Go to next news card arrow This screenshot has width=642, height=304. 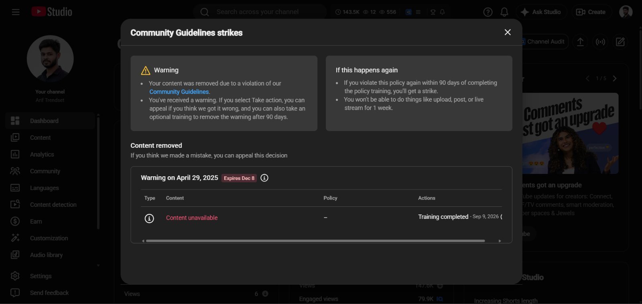(615, 78)
